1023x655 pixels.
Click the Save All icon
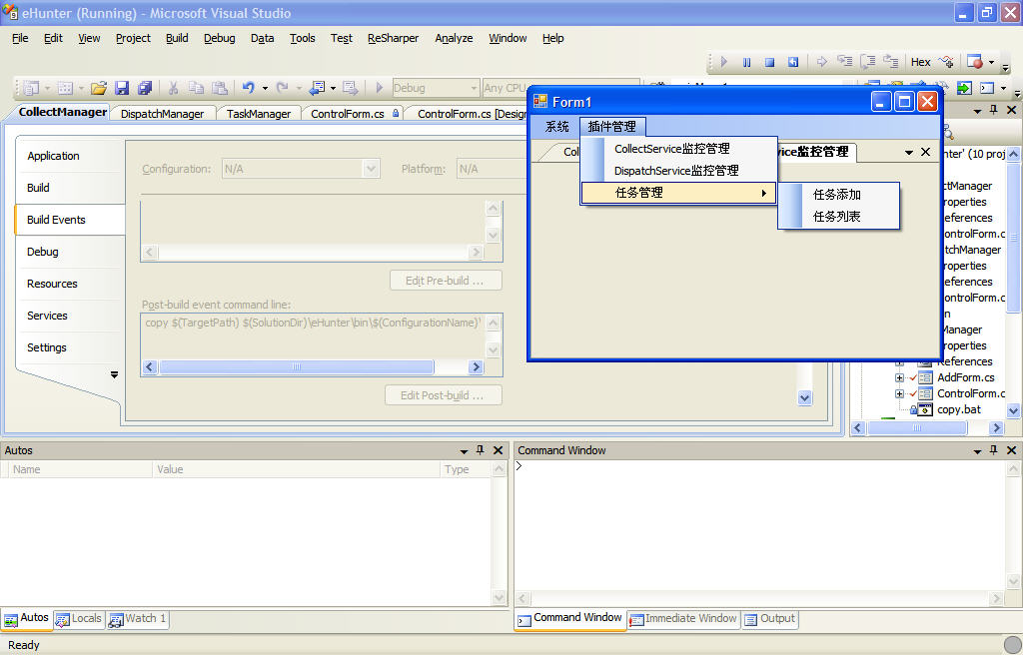(145, 88)
